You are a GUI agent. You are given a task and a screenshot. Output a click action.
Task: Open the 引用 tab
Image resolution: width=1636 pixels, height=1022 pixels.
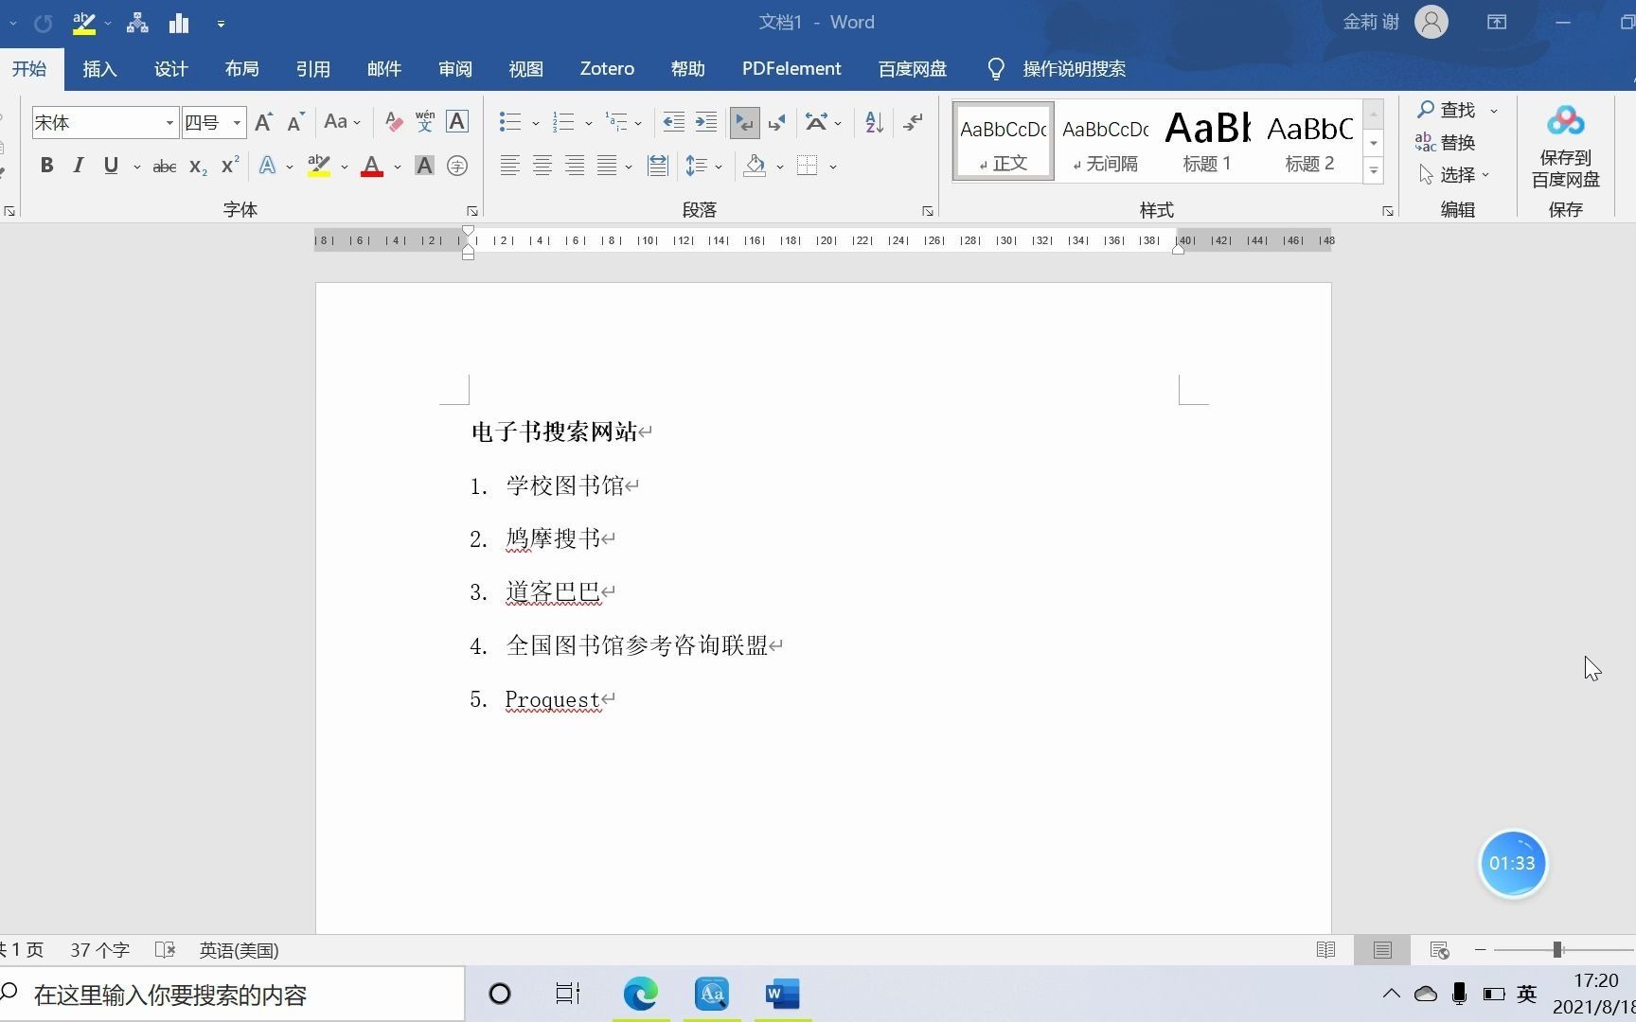313,69
